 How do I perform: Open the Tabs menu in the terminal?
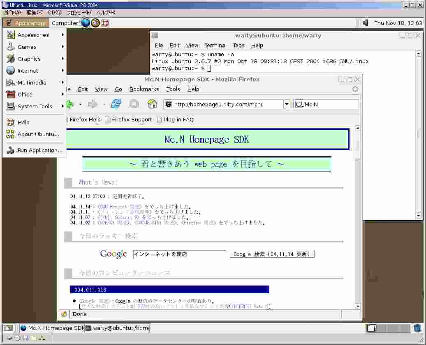click(238, 46)
